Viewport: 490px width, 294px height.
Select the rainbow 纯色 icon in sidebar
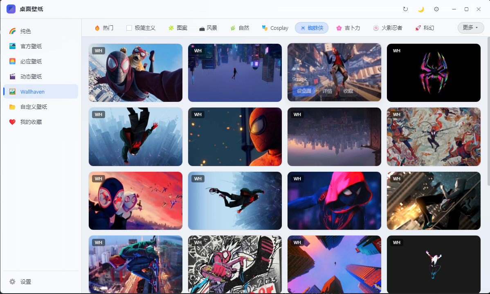tap(13, 31)
